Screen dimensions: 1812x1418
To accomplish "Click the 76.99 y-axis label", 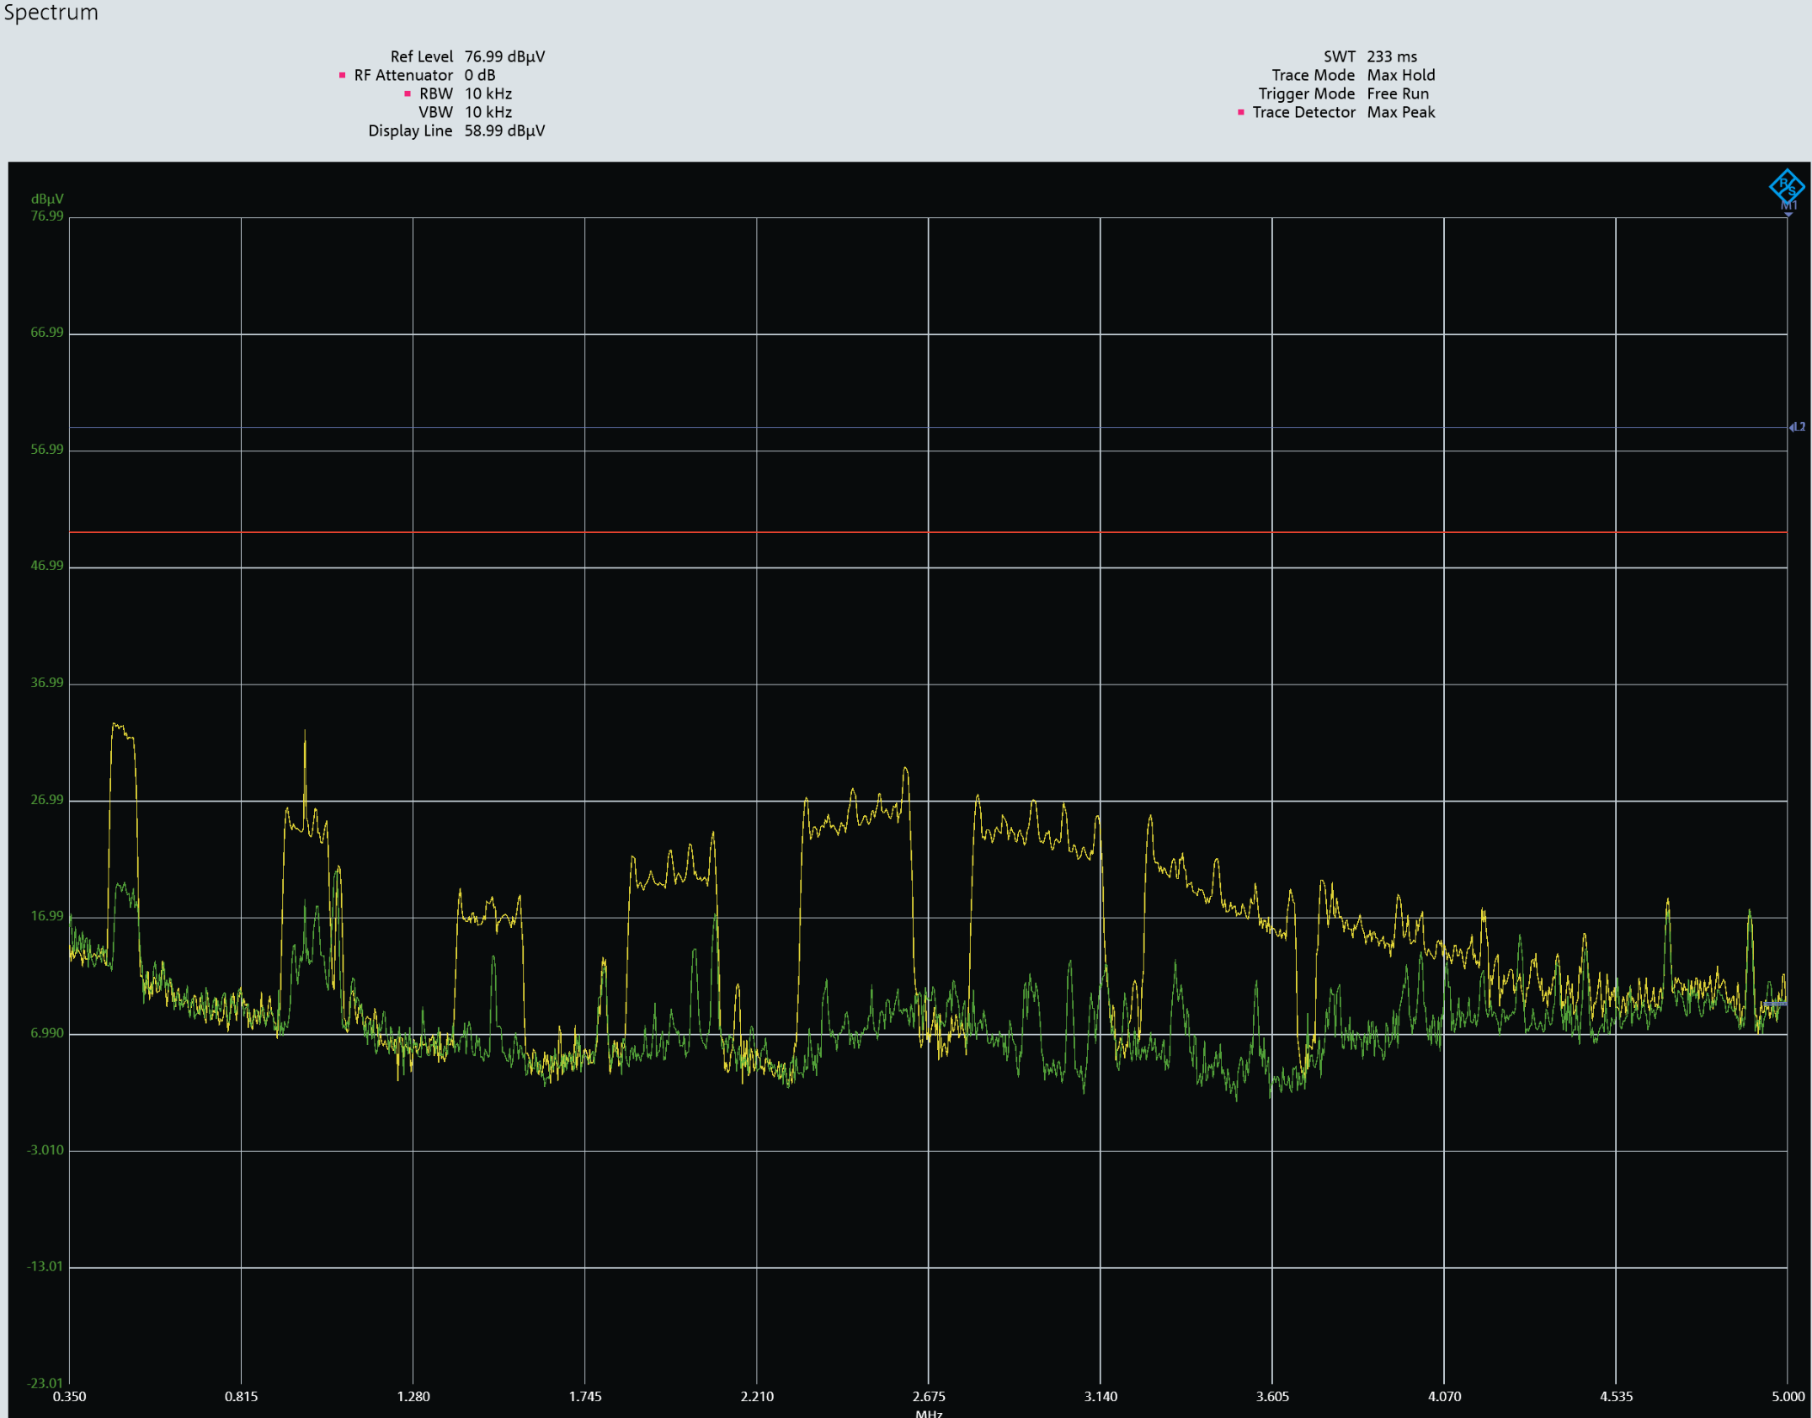I will click(47, 216).
